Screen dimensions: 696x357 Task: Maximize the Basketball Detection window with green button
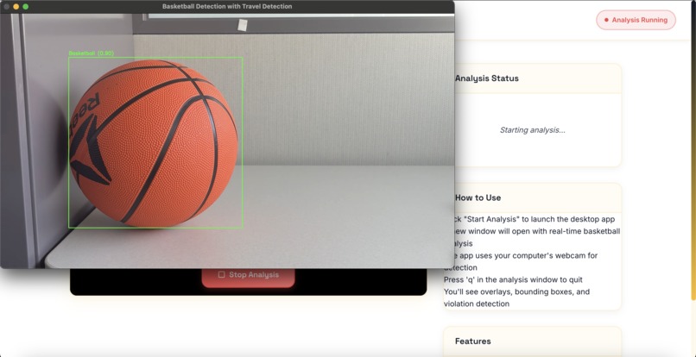(26, 7)
